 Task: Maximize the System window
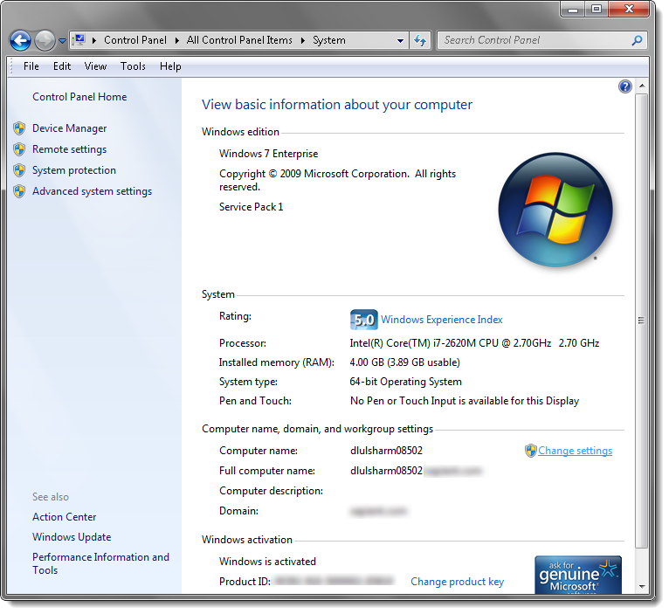(x=597, y=10)
